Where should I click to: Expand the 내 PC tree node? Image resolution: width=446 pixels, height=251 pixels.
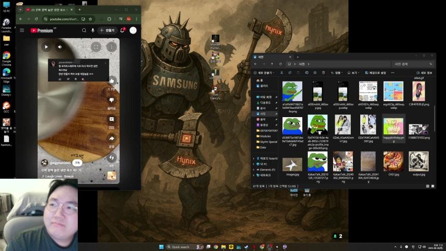[x=254, y=164]
